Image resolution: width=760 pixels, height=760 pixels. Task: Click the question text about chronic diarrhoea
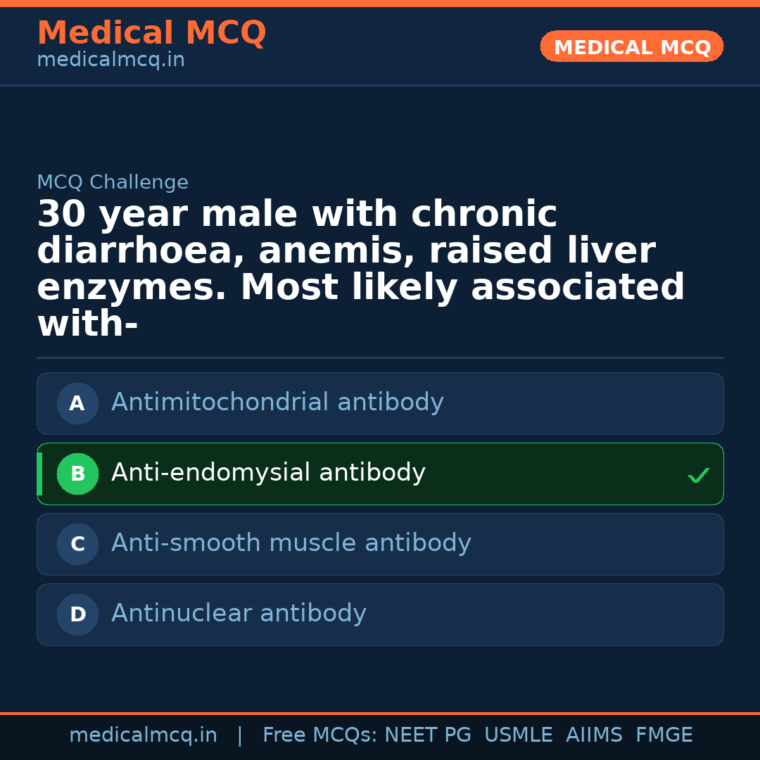360,269
